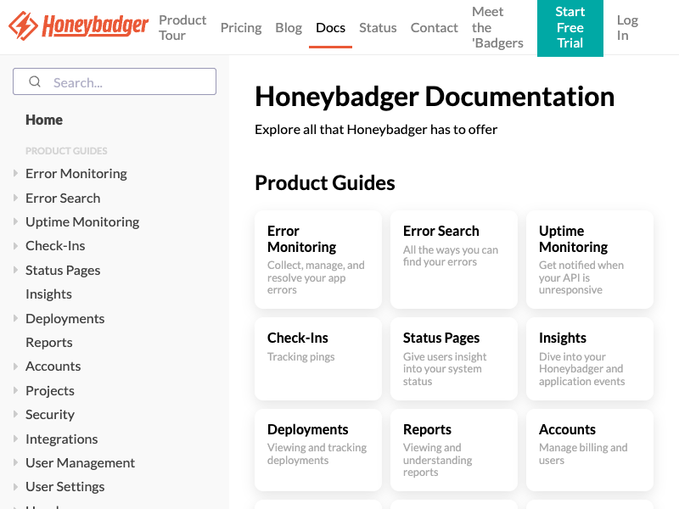
Task: Open Integrations in sidebar
Action: [61, 439]
